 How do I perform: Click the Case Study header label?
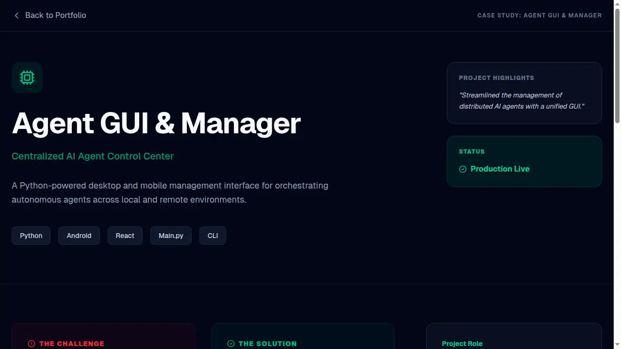[x=539, y=16]
